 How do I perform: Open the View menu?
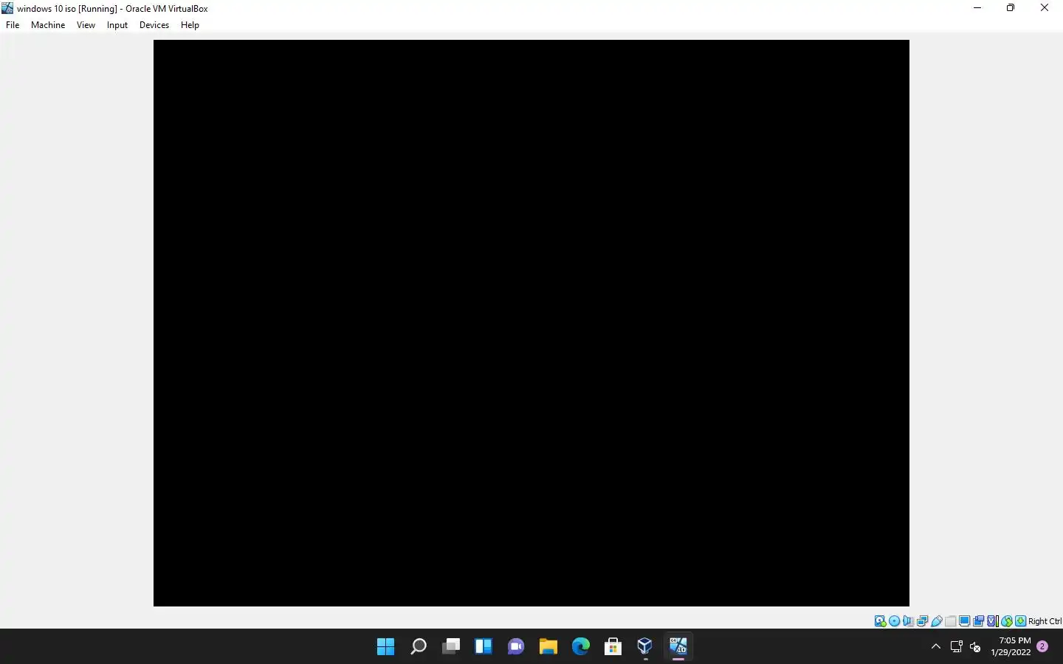pos(86,25)
